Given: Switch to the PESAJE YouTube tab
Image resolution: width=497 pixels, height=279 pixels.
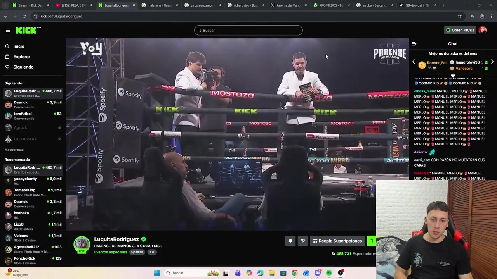Looking at the screenshot, I should pos(73,5).
